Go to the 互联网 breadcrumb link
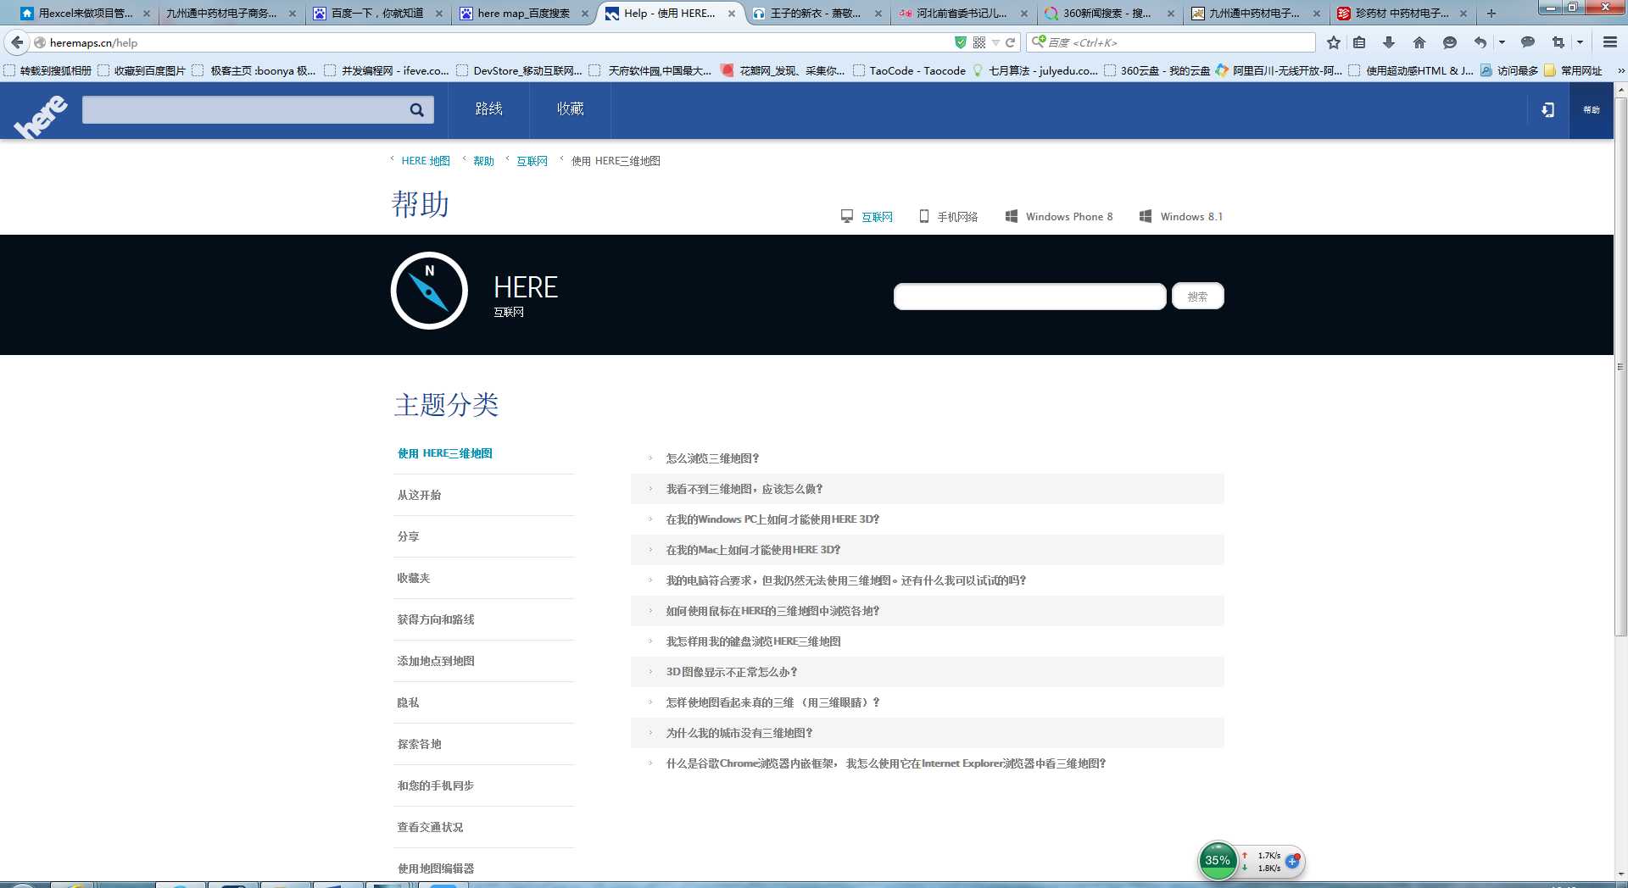The image size is (1628, 888). coord(532,161)
